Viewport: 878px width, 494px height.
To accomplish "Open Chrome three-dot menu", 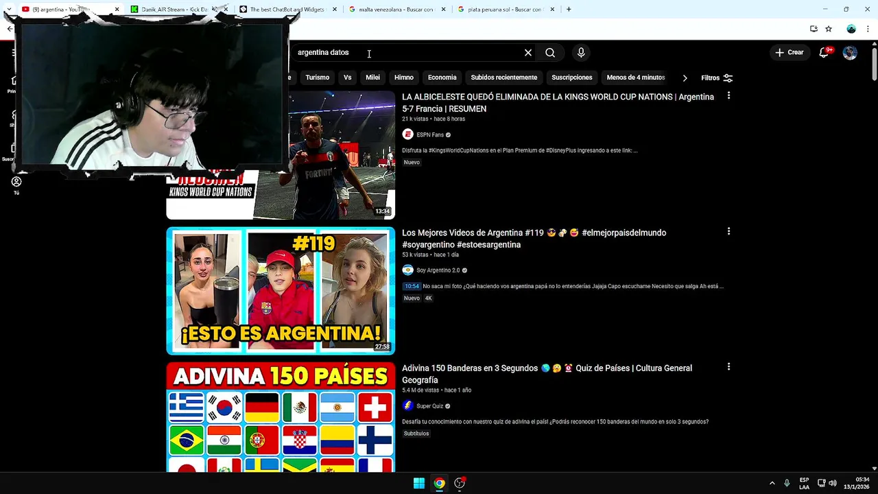I will [868, 29].
